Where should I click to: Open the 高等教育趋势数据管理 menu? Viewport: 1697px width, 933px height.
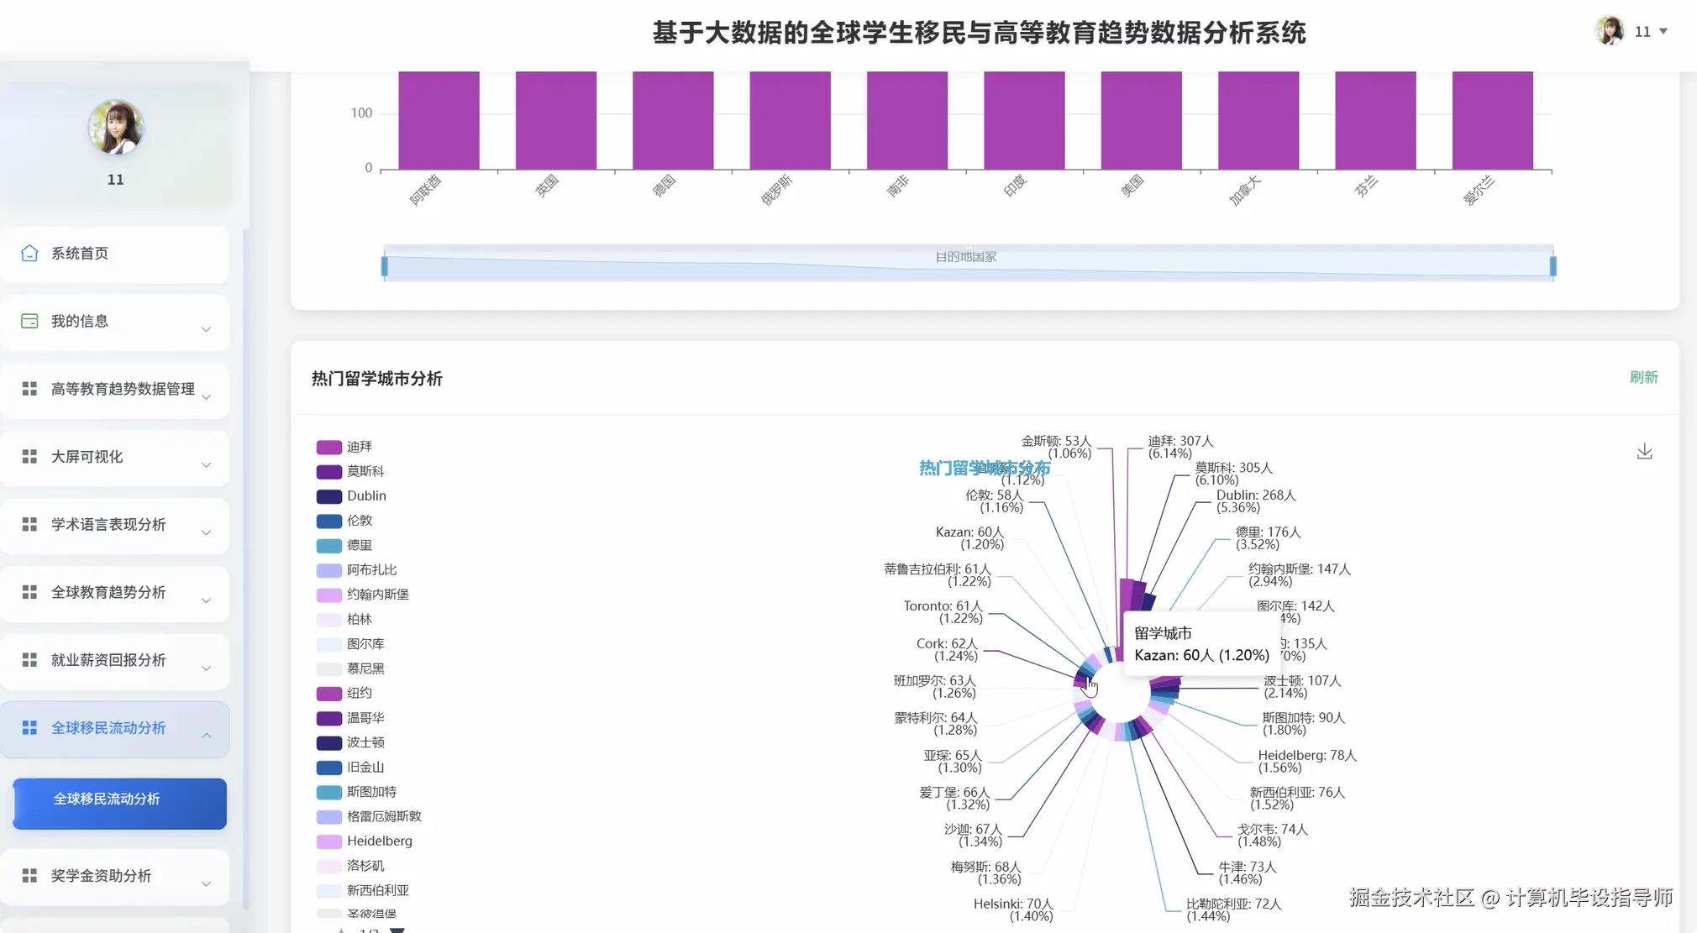tap(122, 389)
